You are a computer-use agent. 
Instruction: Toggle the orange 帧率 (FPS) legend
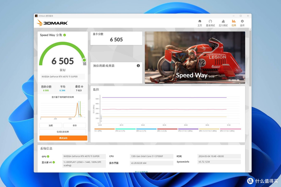click(105, 130)
